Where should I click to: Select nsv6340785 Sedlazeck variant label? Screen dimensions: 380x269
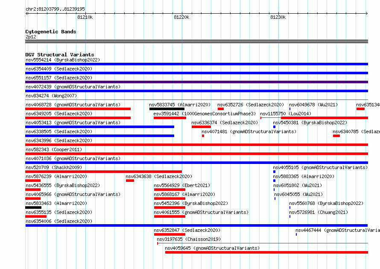click(356, 132)
